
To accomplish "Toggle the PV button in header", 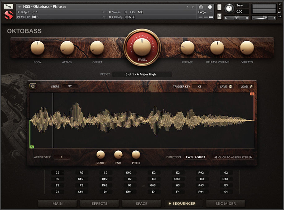I will (280, 17).
